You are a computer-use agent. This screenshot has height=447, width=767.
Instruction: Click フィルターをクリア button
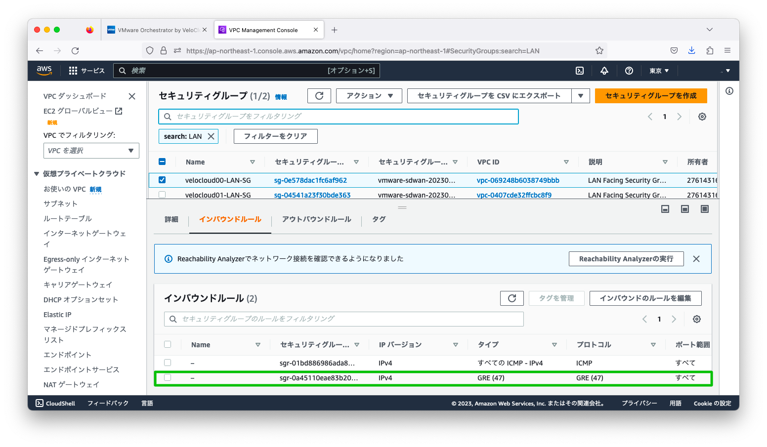tap(276, 136)
